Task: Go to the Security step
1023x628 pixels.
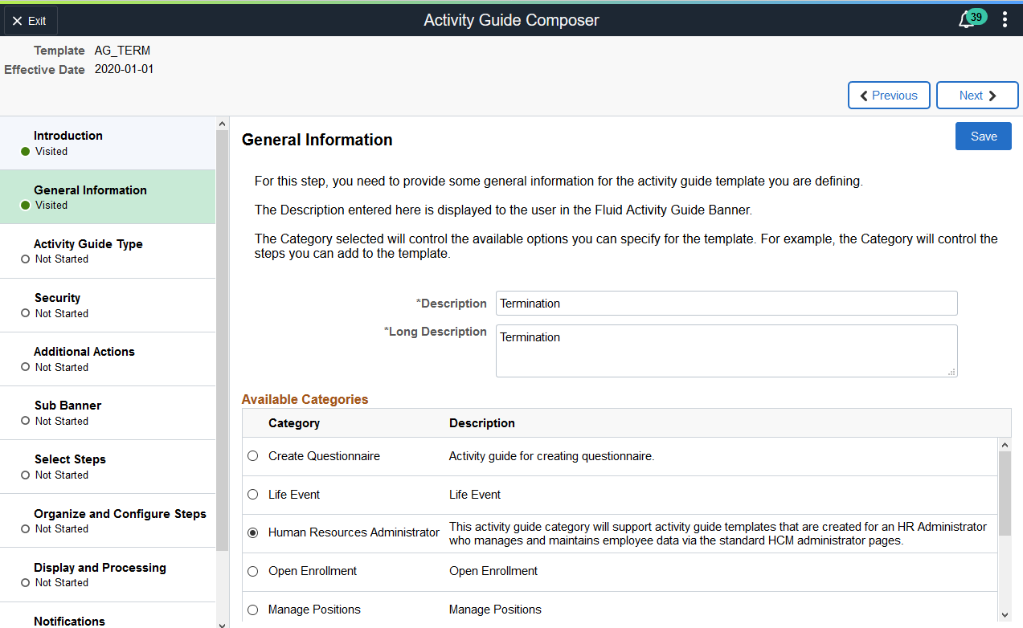Action: tap(108, 305)
